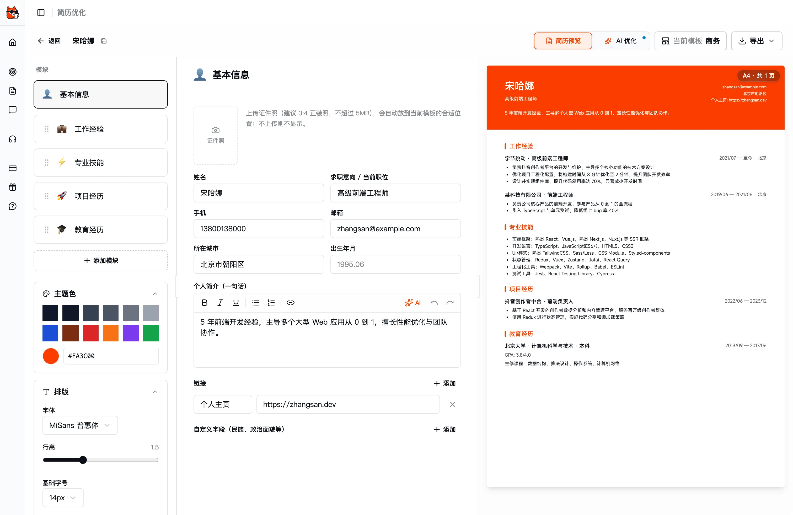The width and height of the screenshot is (793, 515).
Task: Open the MiSans 普惠体 font dropdown
Action: click(x=80, y=425)
